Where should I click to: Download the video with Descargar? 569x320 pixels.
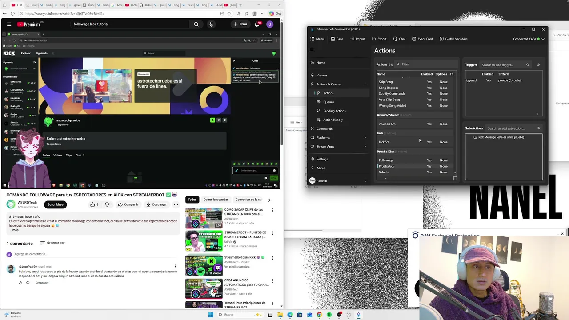[x=156, y=204]
